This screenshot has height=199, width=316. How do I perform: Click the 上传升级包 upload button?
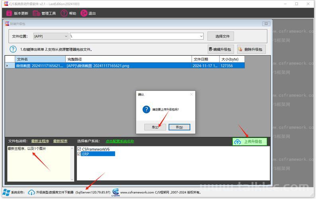tap(249, 142)
